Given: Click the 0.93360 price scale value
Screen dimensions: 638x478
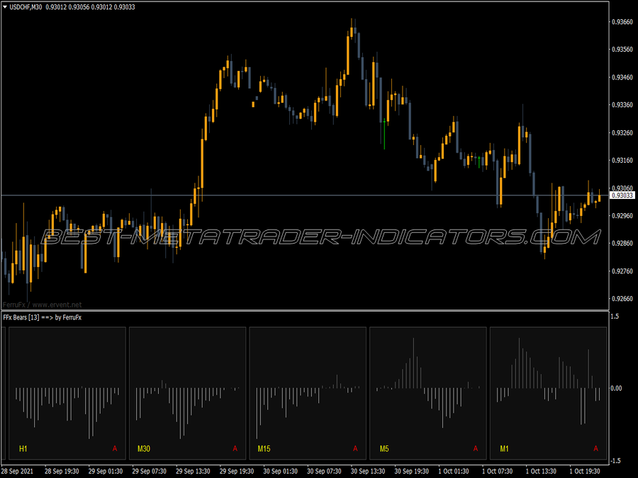Looking at the screenshot, I should [622, 105].
